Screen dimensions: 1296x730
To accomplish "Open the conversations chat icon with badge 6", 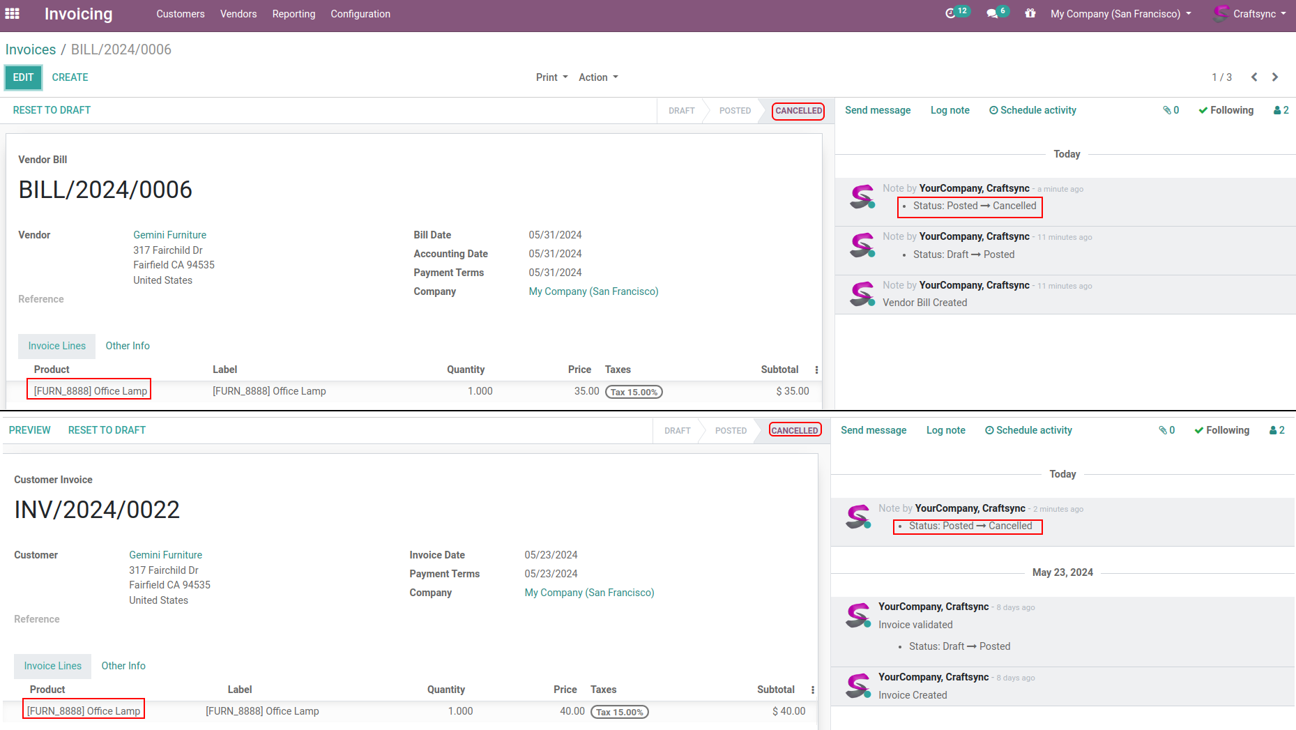I will pyautogui.click(x=992, y=13).
